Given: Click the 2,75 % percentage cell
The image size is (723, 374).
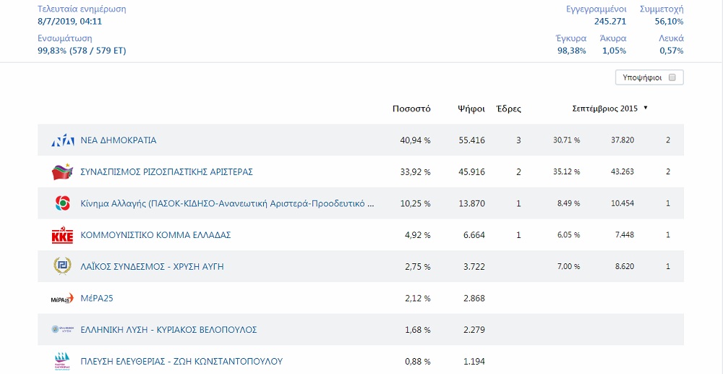Looking at the screenshot, I should tap(418, 266).
